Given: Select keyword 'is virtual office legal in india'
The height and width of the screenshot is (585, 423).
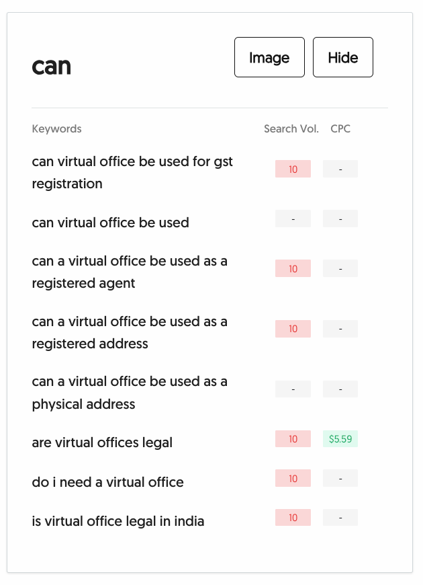Looking at the screenshot, I should pos(118,520).
